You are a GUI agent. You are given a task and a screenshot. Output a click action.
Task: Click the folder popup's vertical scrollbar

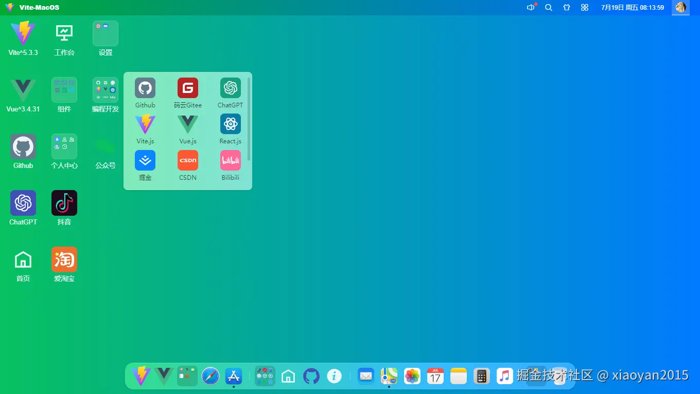(249, 118)
